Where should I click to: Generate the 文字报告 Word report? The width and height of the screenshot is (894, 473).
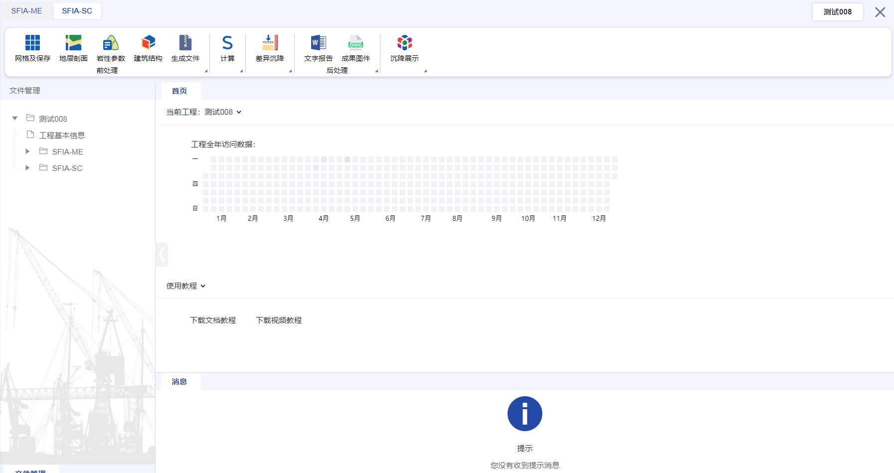tap(318, 43)
